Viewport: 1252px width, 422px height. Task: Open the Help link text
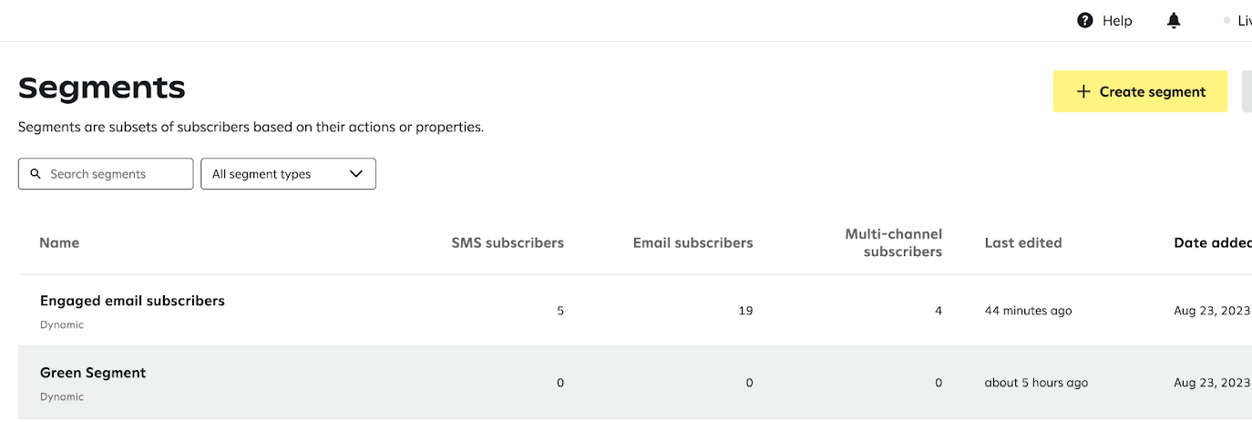click(x=1117, y=21)
